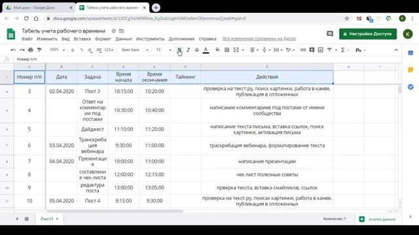Open fill color picker
The image size is (419, 235).
pos(217,50)
